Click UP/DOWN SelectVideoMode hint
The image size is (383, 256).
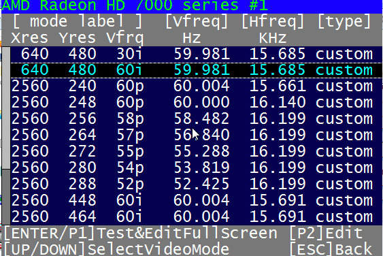click(117, 249)
